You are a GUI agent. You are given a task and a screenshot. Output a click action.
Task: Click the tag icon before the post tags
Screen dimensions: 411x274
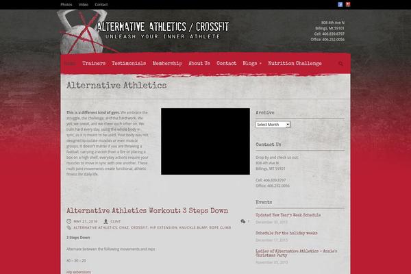(x=69, y=227)
